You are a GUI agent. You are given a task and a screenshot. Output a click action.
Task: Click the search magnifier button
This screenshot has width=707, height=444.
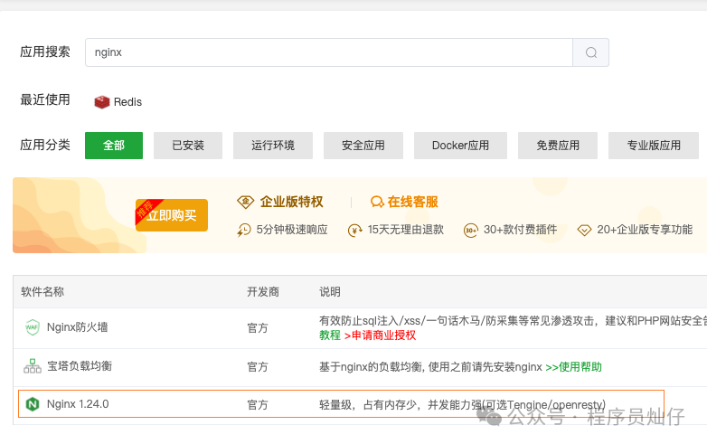point(590,52)
